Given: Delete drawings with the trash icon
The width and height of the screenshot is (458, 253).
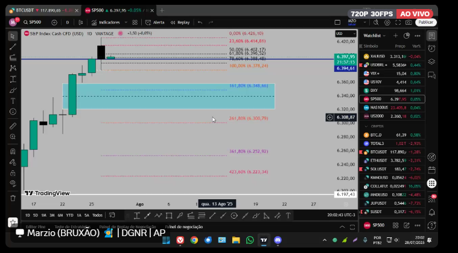Looking at the screenshot, I should pos(13,198).
